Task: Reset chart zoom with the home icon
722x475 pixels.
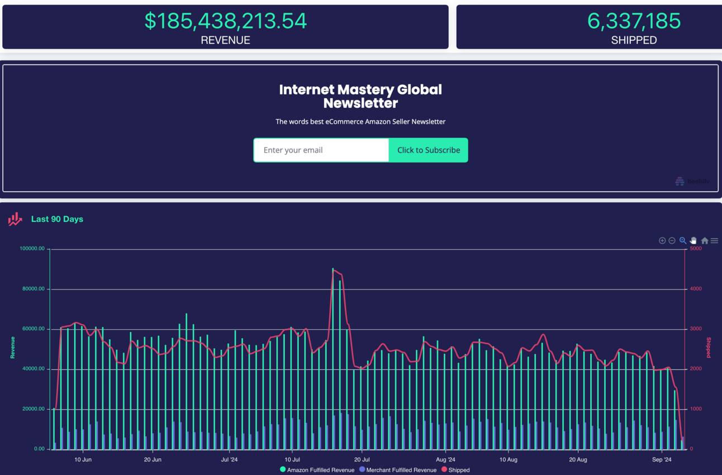Action: point(705,240)
